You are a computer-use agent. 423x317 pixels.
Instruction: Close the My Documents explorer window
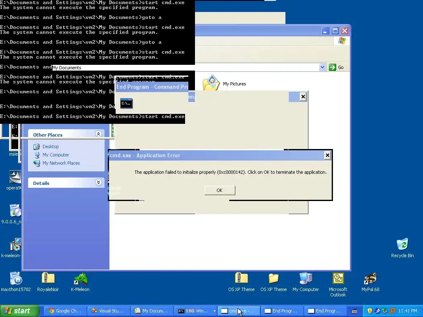(x=345, y=31)
